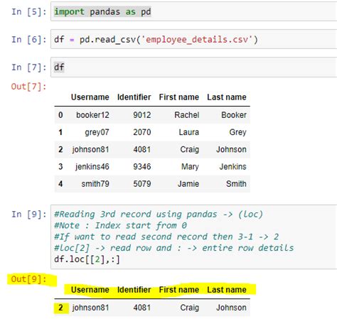
Task: Click highlighted index 2 in Out[9] table
Action: click(x=60, y=308)
